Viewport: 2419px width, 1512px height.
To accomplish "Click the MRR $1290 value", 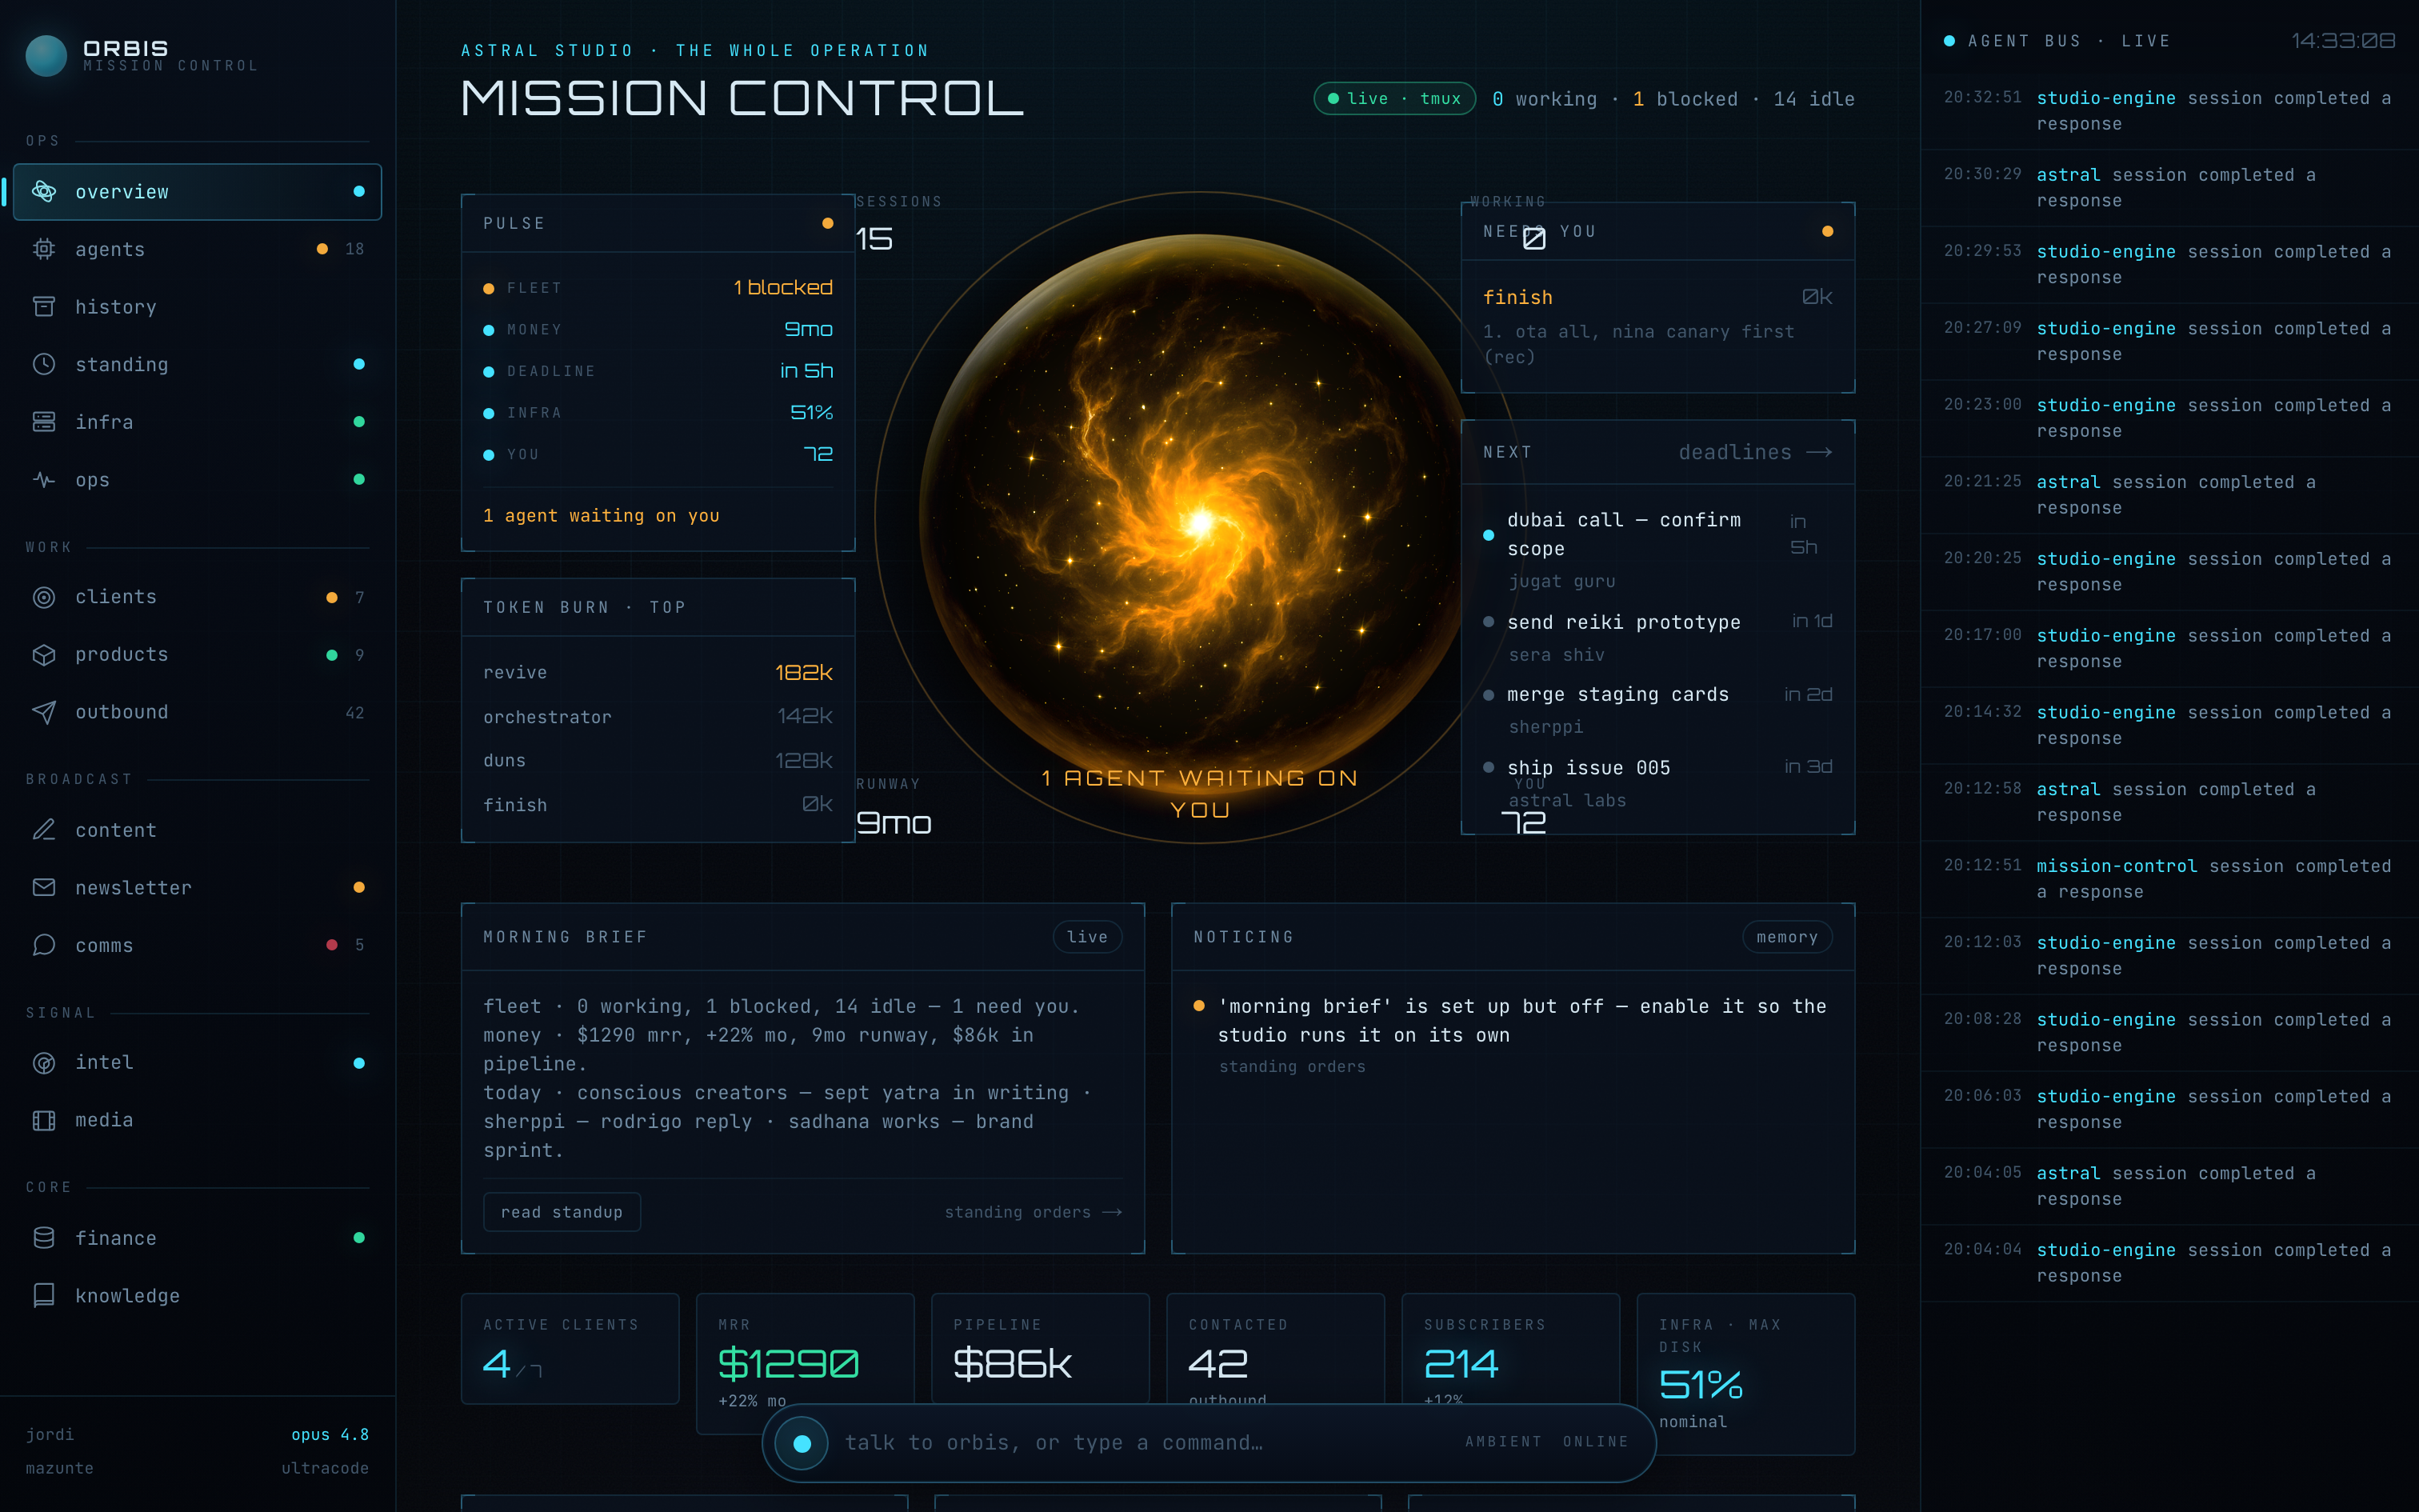I will pyautogui.click(x=789, y=1363).
